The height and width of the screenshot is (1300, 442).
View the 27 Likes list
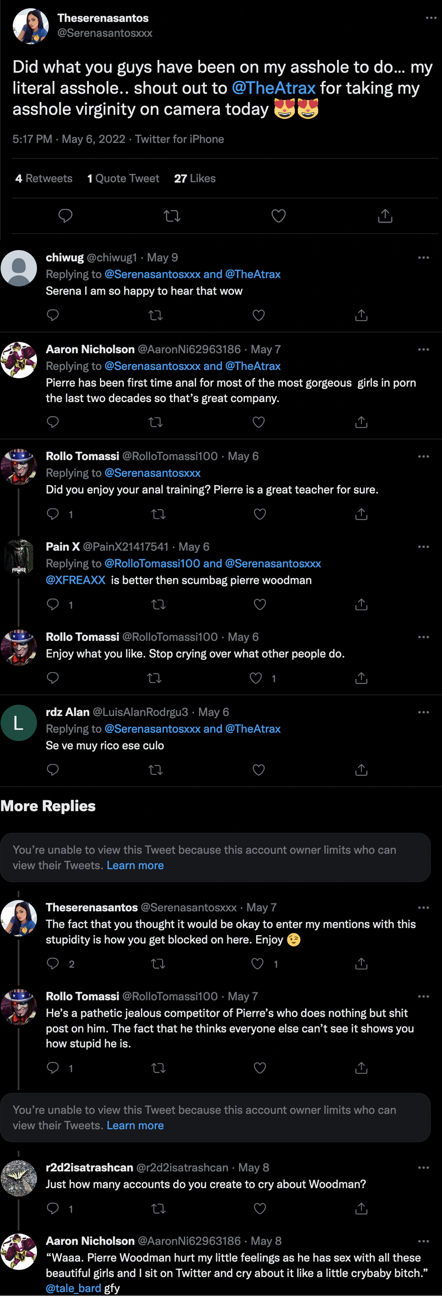point(195,178)
